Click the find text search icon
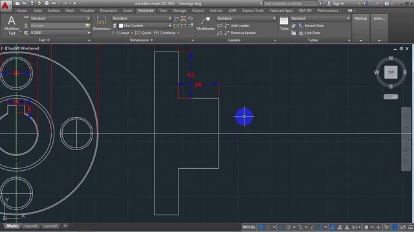Image resolution: width=414 pixels, height=232 pixels. (87, 26)
